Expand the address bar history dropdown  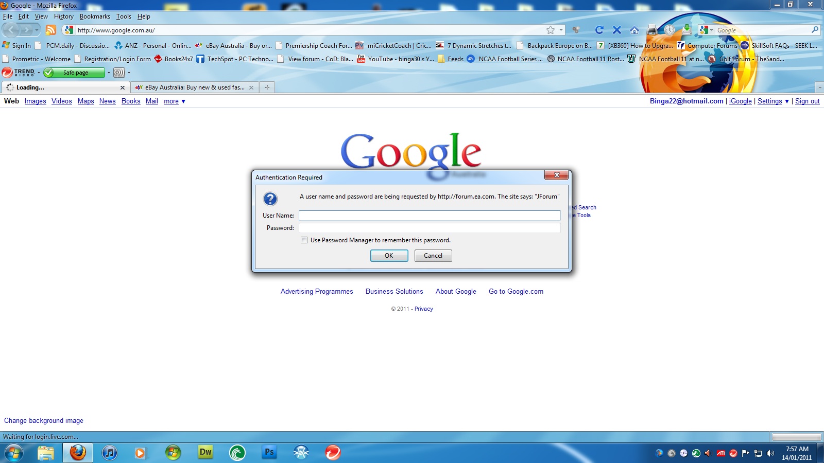(x=561, y=30)
